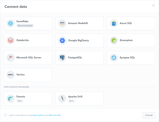The image size is (159, 122).
Task: Pick the Azure SQL label
Action: [x=126, y=23]
